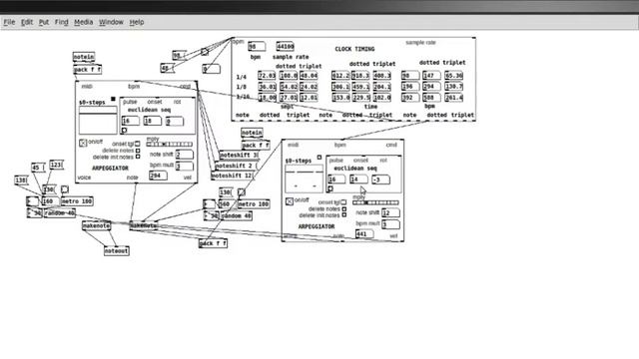This screenshot has height=359, width=639.
Task: Select the left metro 100 object
Action: click(x=77, y=201)
